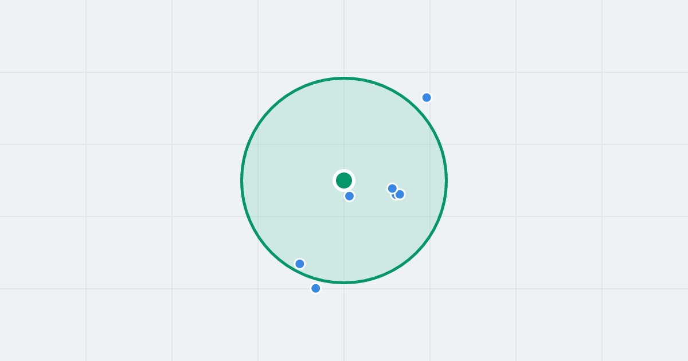Select the blue dot just below the circle's bottom edge
Viewport: 688px width, 361px height.
(x=315, y=288)
